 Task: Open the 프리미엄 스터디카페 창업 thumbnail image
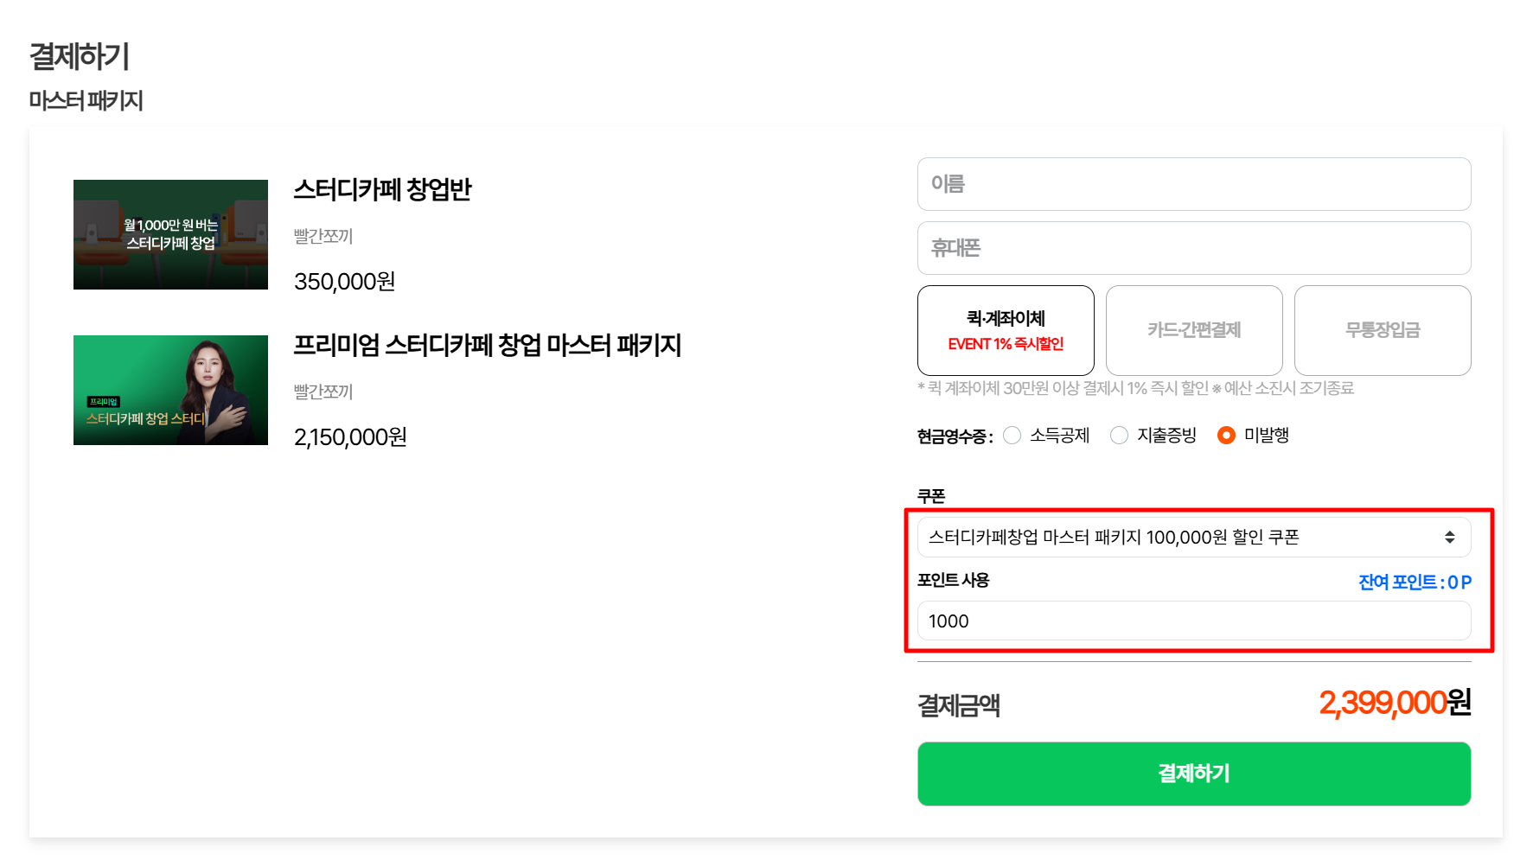170,390
